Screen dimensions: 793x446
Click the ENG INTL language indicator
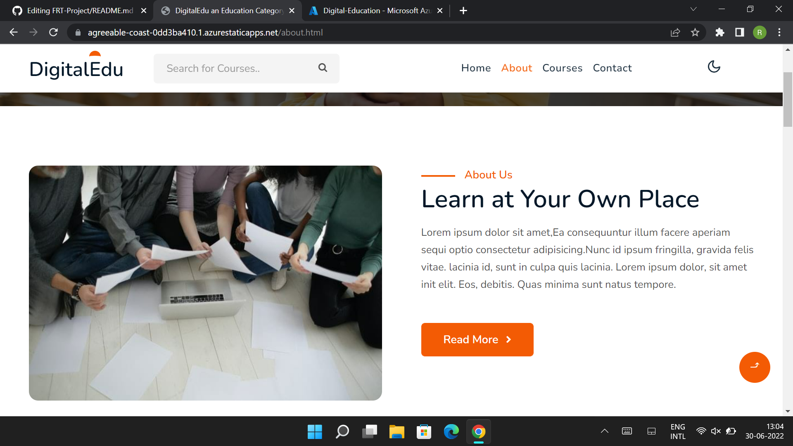tap(677, 431)
